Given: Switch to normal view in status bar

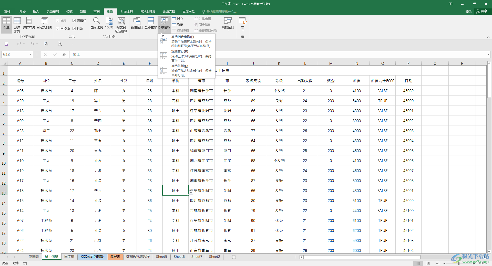Looking at the screenshot, I should click(x=418, y=263).
